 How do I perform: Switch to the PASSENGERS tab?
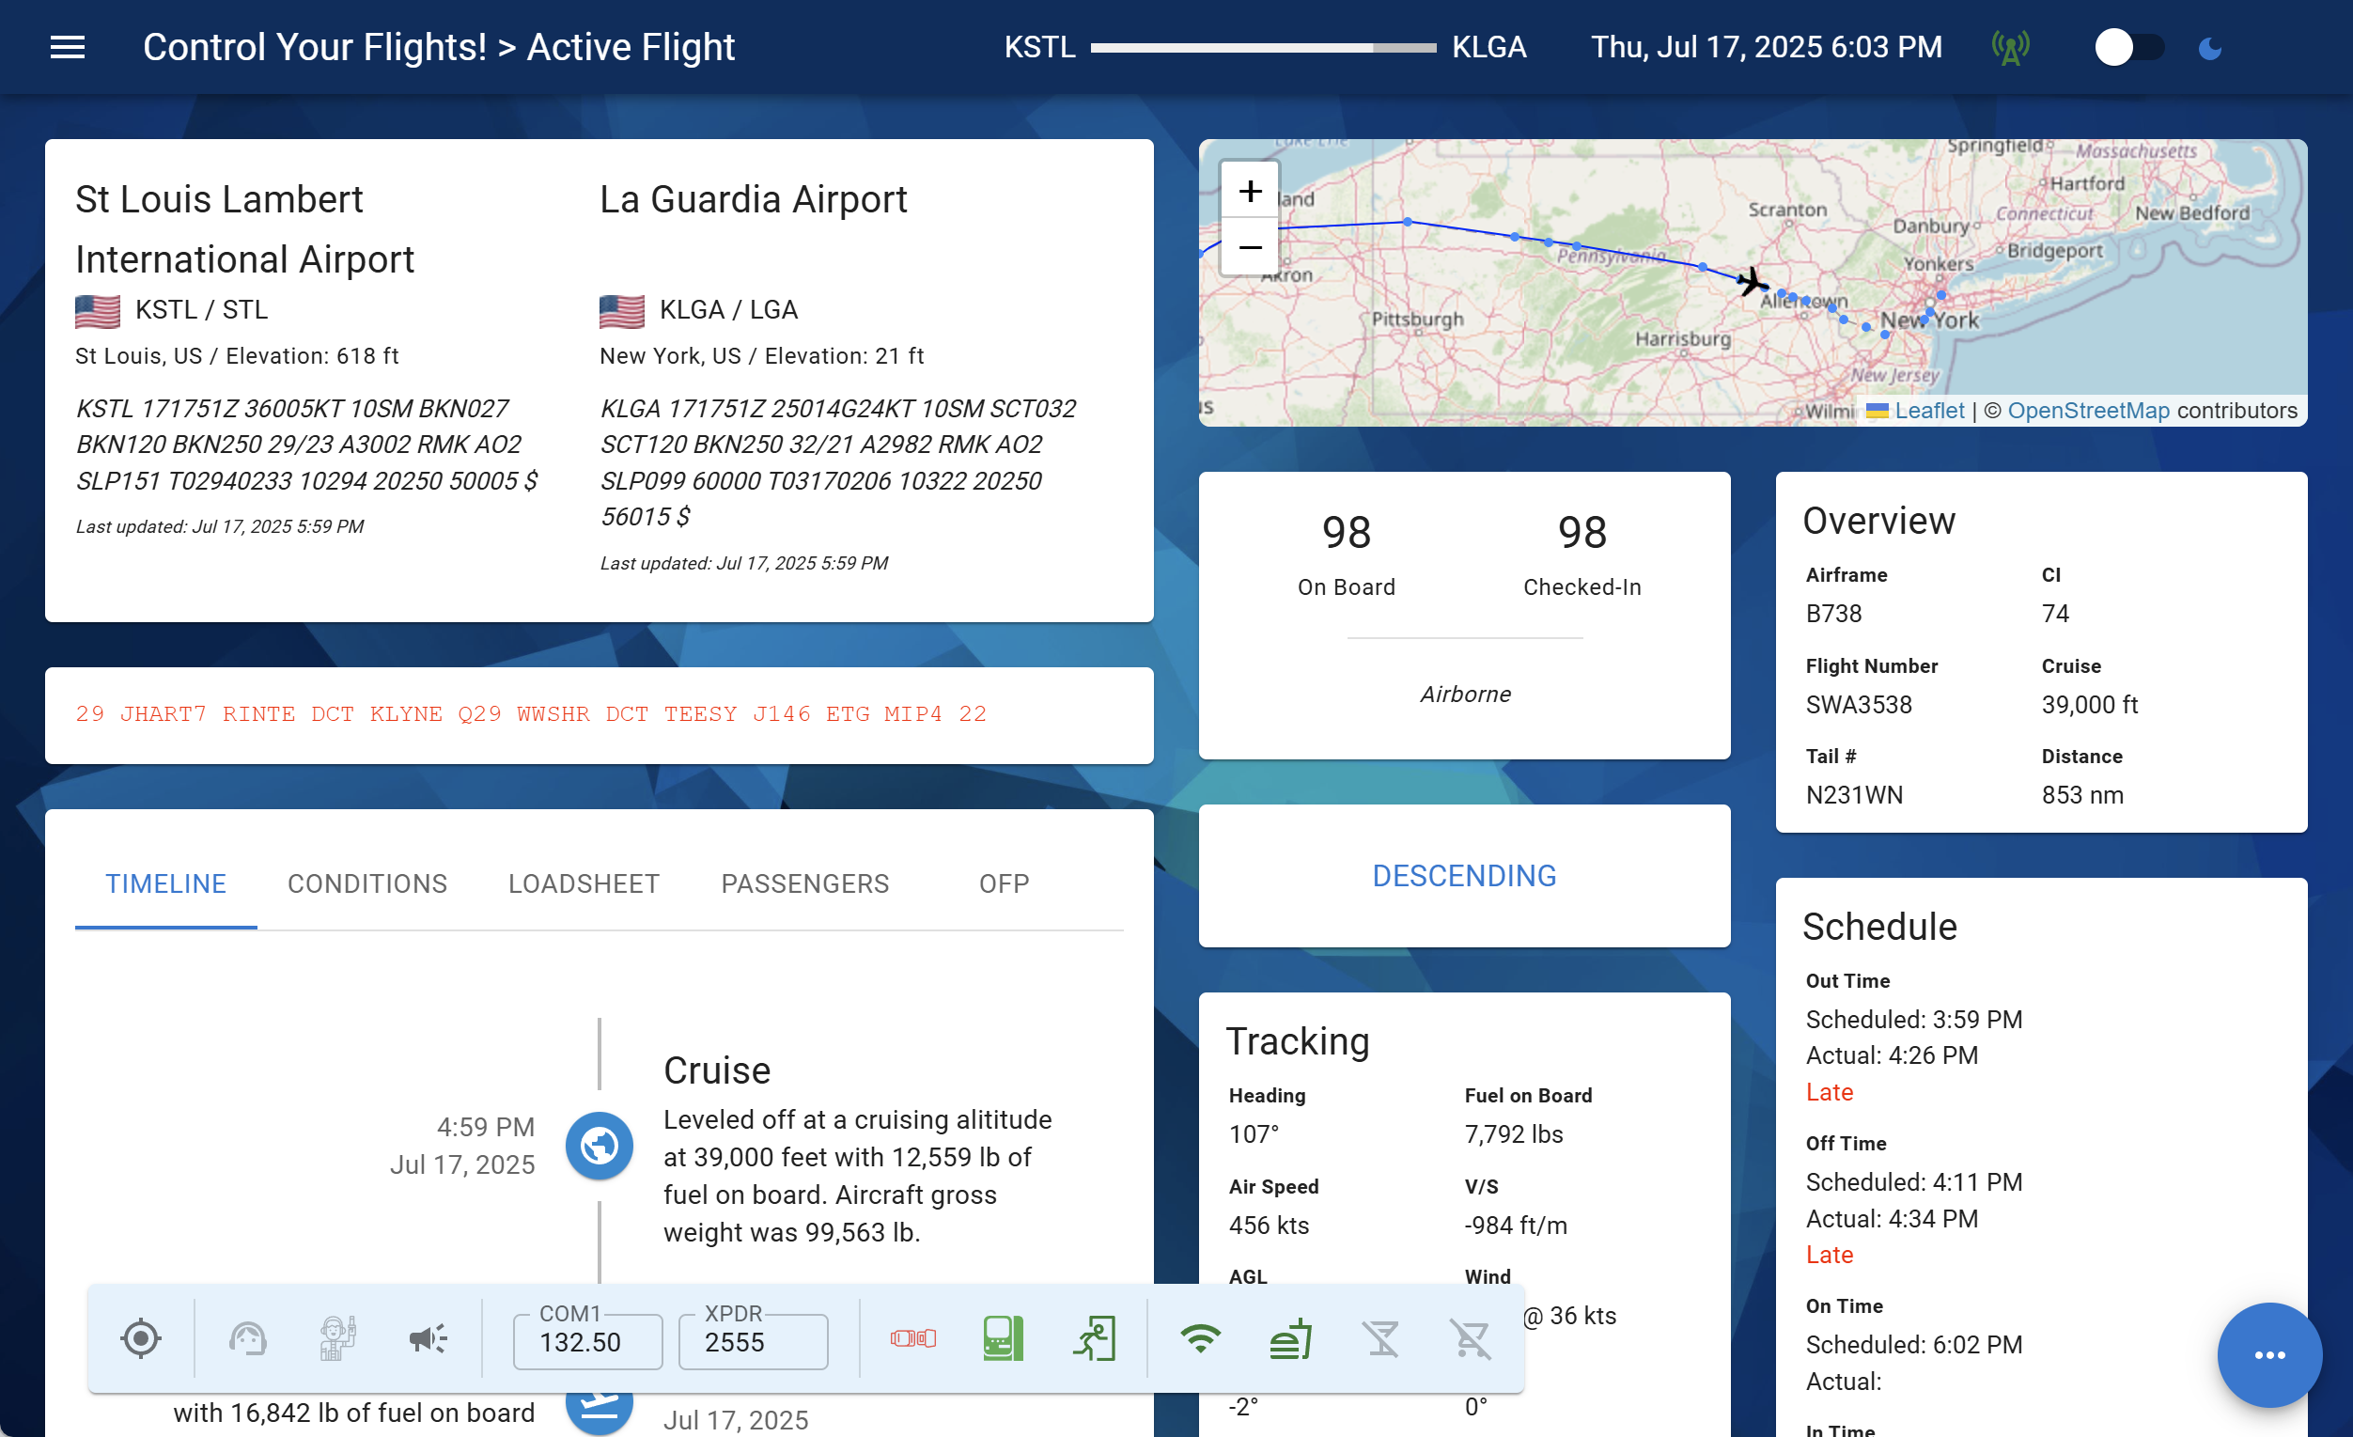pos(805,883)
